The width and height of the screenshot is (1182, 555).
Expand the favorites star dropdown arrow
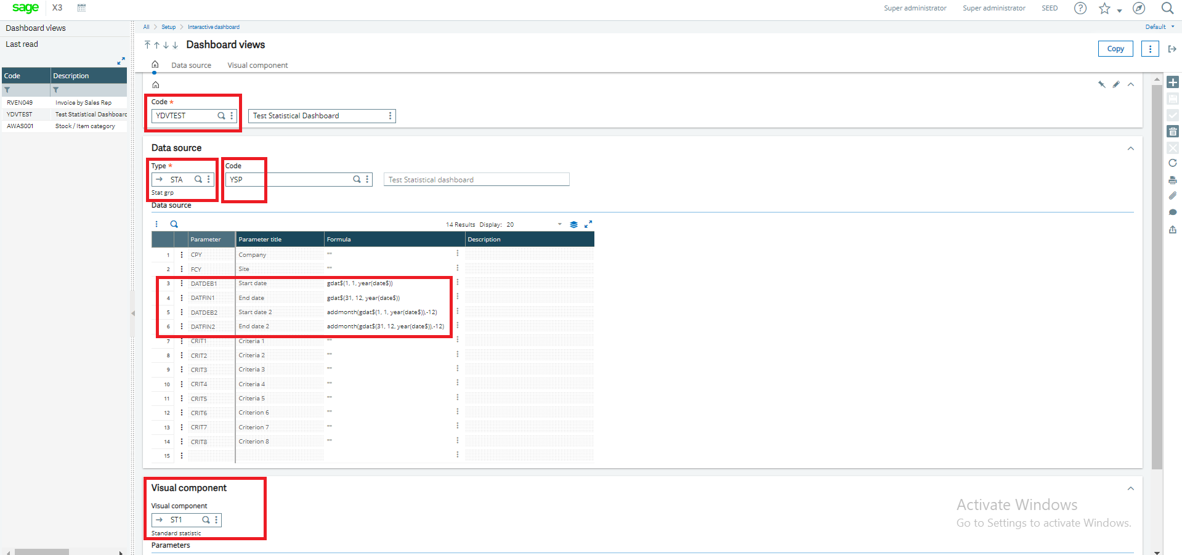(x=1119, y=10)
